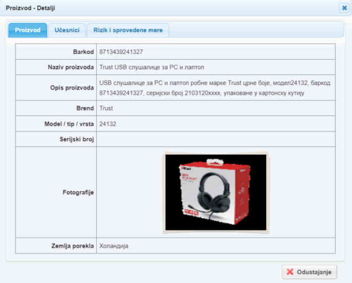
Task: Click the Naziv proizvoda label
Action: tap(71, 67)
